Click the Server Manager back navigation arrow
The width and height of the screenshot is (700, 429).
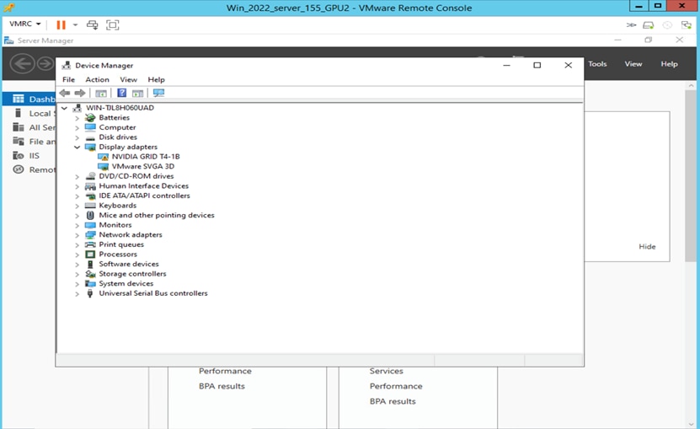pos(22,64)
